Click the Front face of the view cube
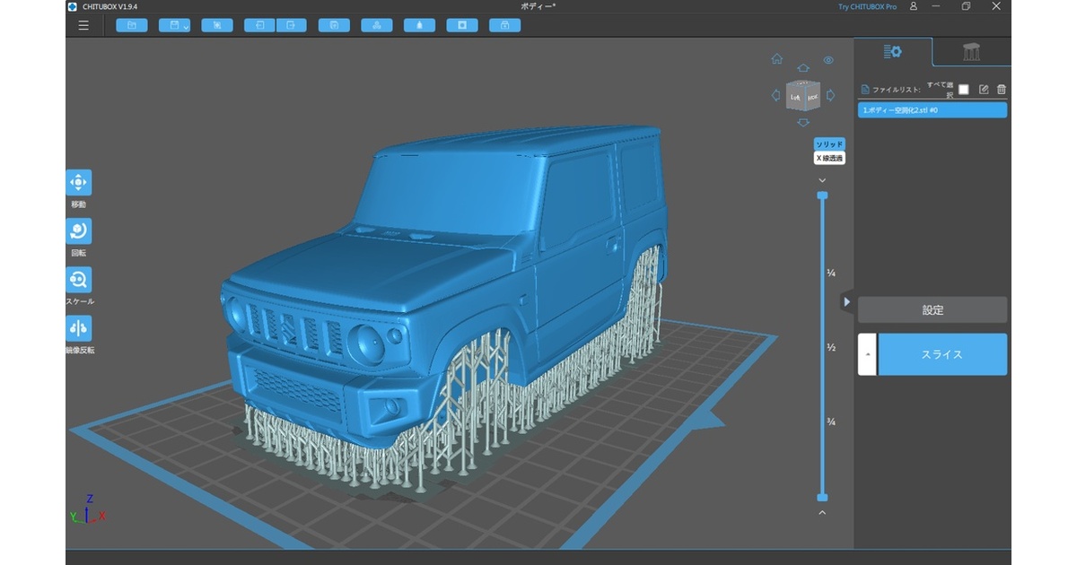Screen dimensions: 1077x565 point(812,96)
